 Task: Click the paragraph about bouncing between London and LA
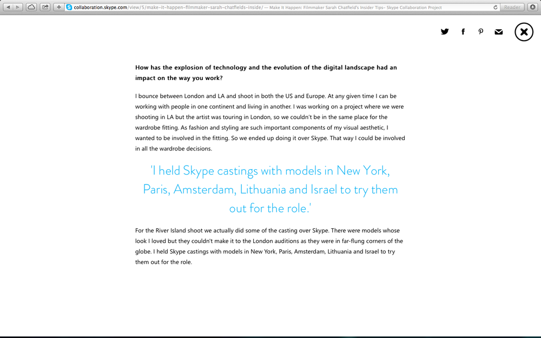pyautogui.click(x=270, y=122)
